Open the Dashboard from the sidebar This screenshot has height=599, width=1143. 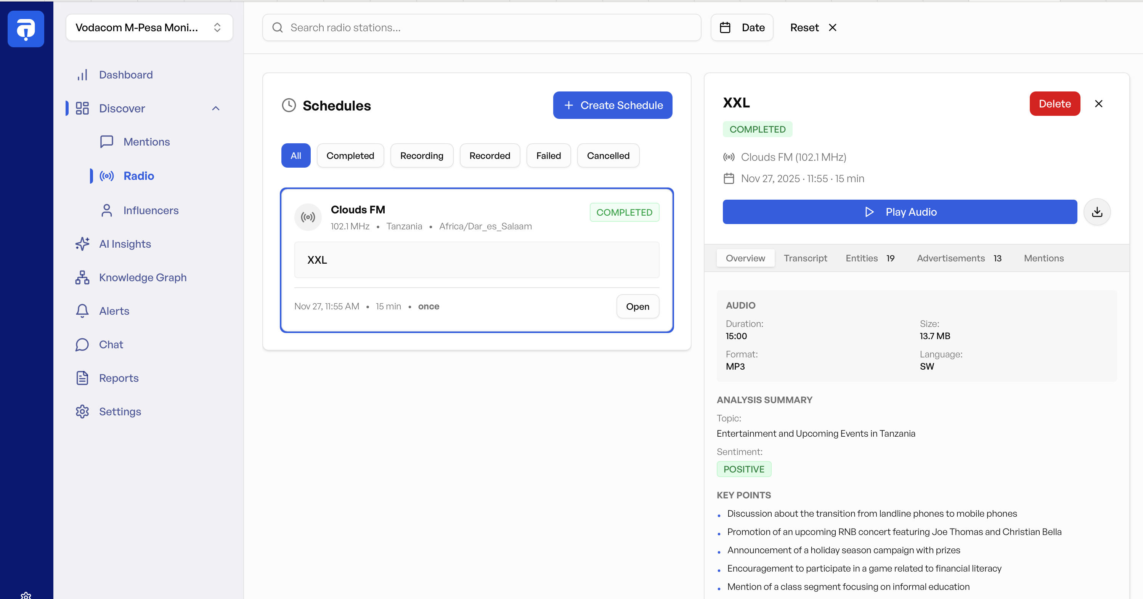tap(125, 74)
